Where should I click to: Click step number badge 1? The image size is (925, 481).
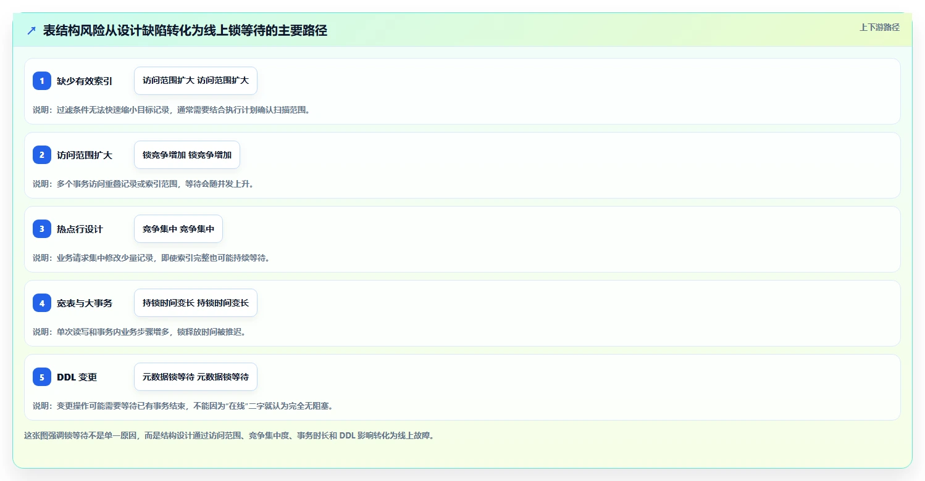click(x=42, y=81)
